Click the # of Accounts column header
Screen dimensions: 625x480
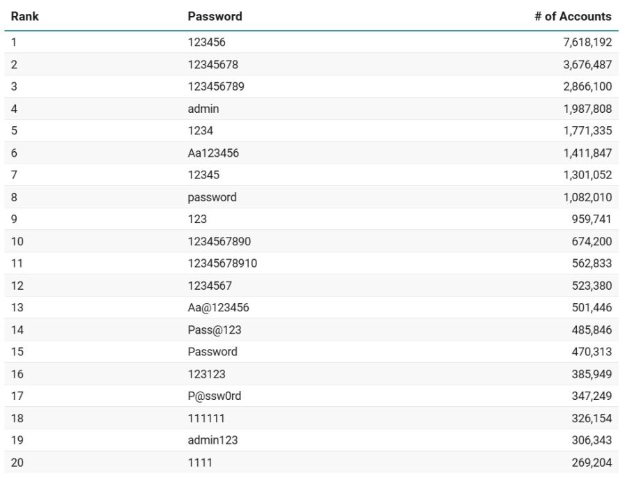(573, 16)
